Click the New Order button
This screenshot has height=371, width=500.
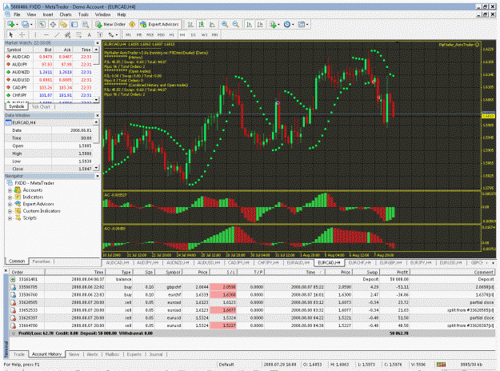click(x=110, y=24)
